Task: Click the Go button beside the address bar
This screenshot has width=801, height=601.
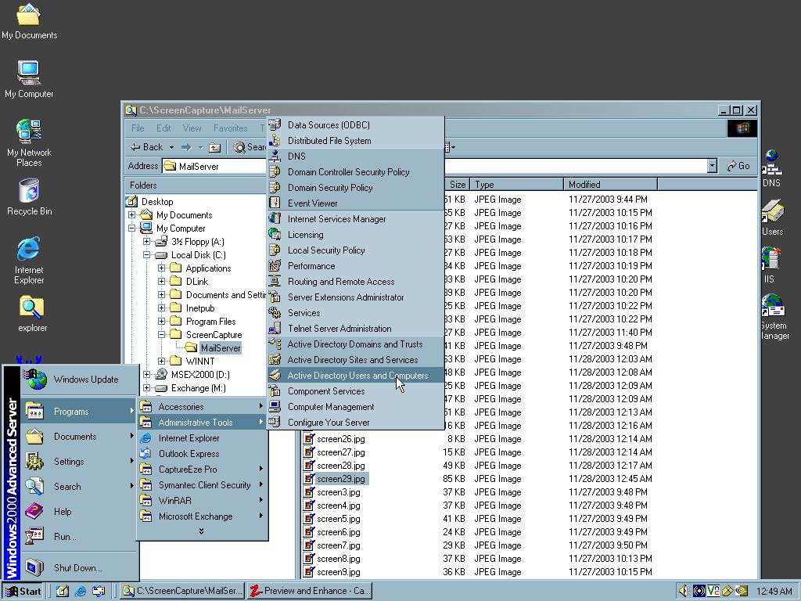Action: (738, 166)
